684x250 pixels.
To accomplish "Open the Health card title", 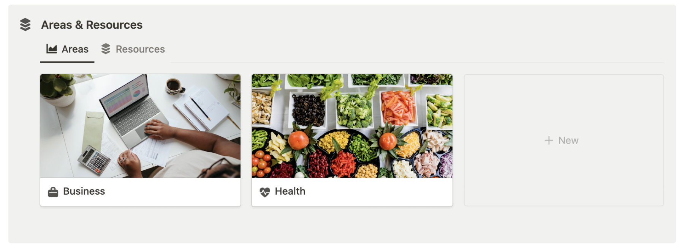I will [290, 191].
